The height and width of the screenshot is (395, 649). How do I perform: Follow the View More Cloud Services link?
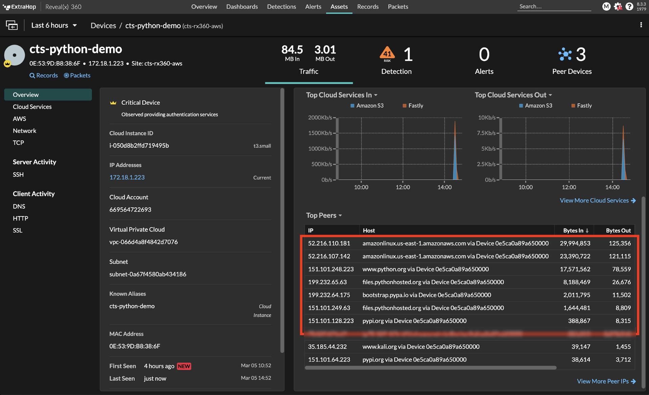(597, 201)
